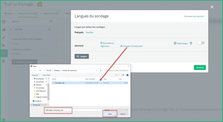Open the Organize dropdown menu
Image resolution: width=223 pixels, height=122 pixels.
35,75
